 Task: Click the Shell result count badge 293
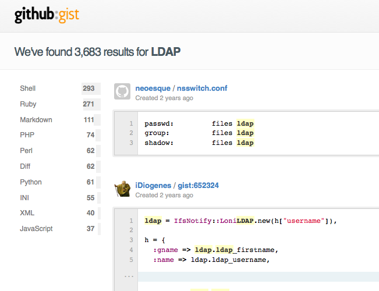pos(88,88)
